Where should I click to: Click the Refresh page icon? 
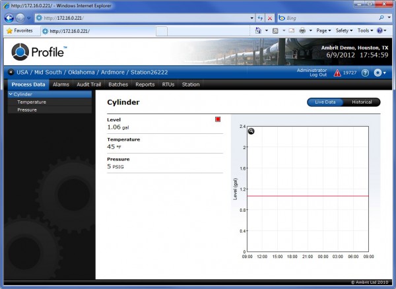tap(260, 18)
